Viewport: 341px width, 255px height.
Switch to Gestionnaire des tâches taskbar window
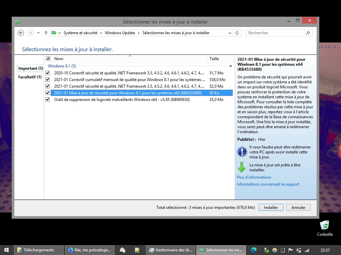click(x=170, y=250)
